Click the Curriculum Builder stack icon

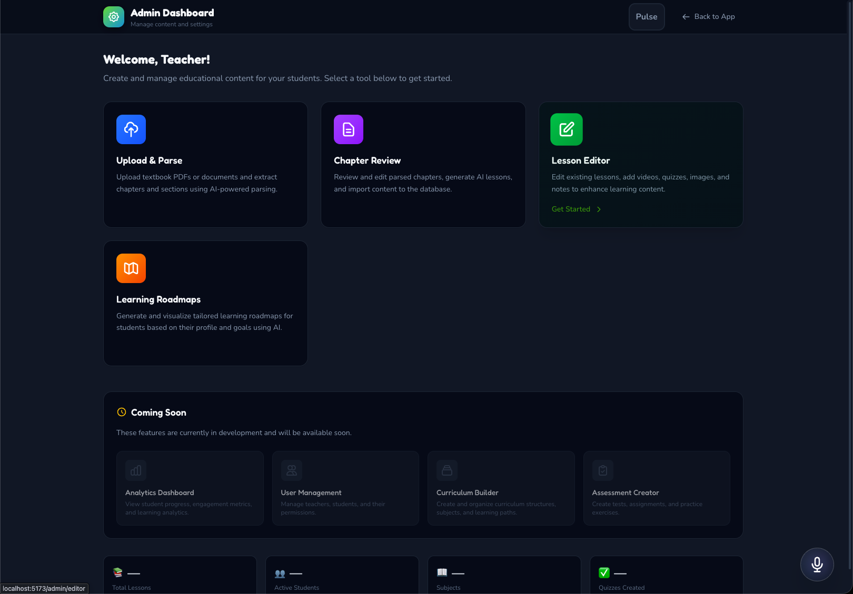447,470
